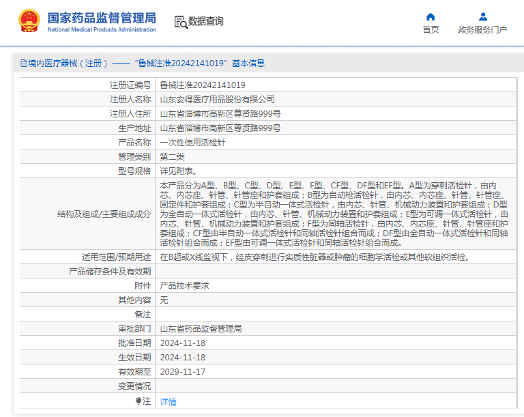524x417 pixels.
Task: Click the document icon before 境内医疗器械
Action: pos(23,63)
